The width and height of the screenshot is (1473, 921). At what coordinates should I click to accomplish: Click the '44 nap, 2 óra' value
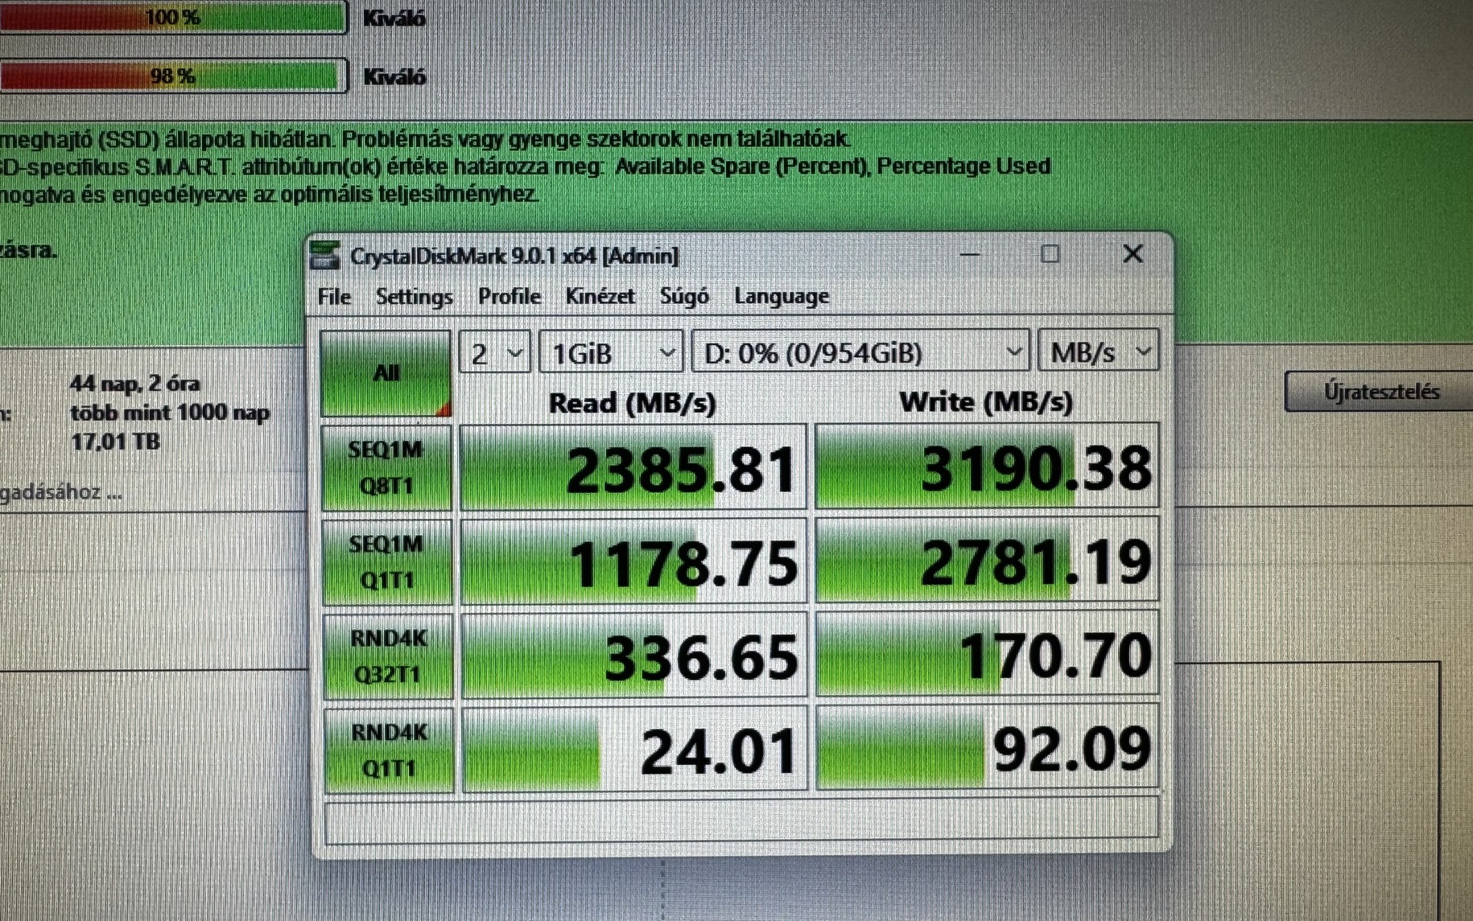[x=135, y=383]
